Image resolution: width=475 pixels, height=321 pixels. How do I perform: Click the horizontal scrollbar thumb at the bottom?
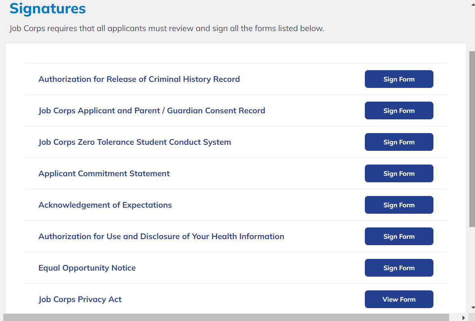230,318
